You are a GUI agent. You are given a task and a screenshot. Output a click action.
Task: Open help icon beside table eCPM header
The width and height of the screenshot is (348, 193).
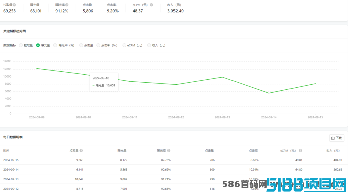tap(300, 150)
